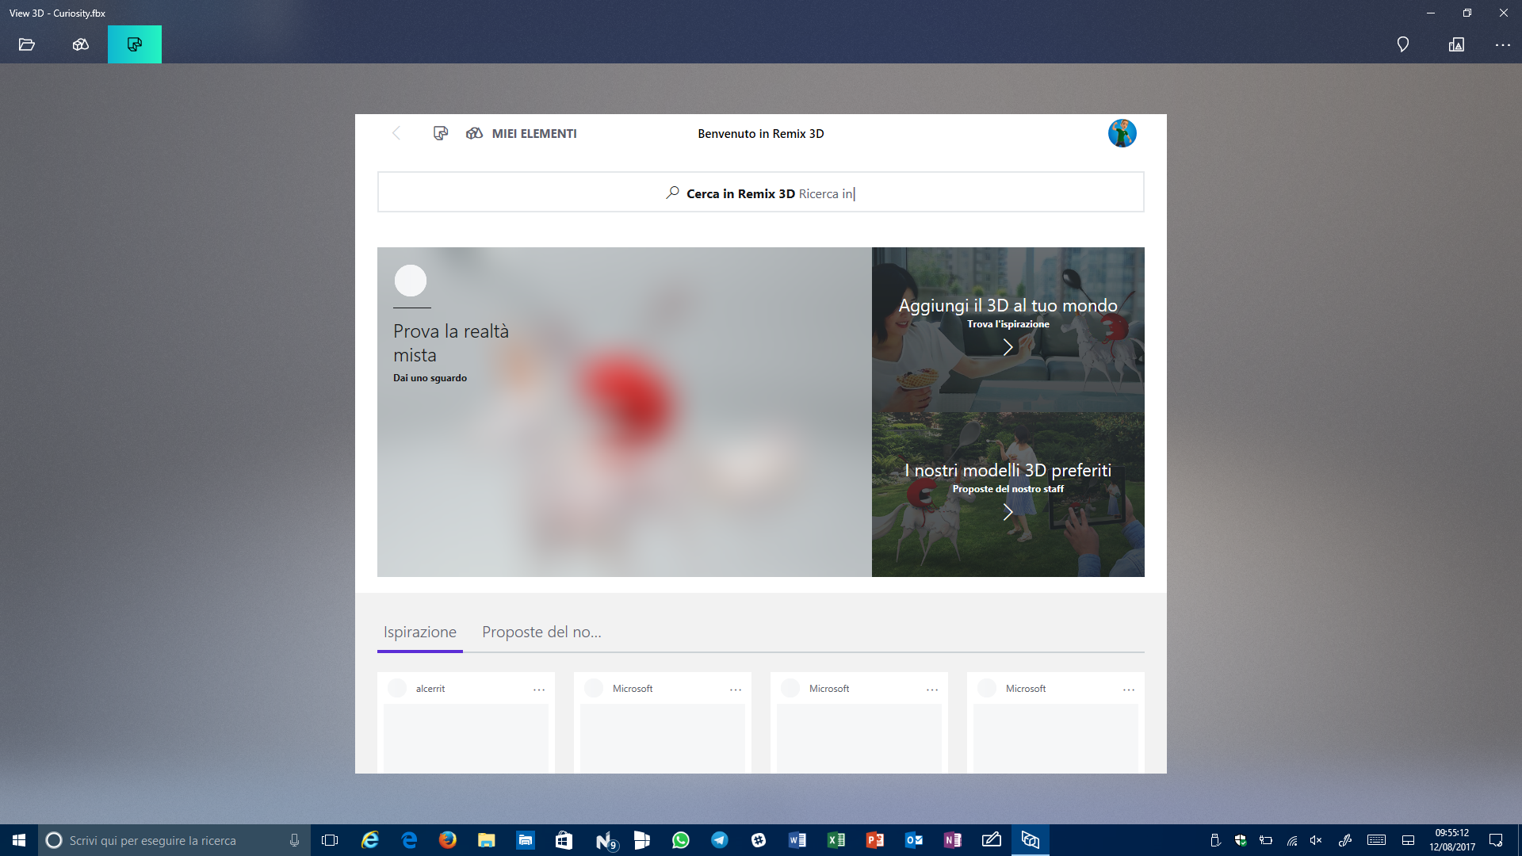Open OneNote from the taskbar
The height and width of the screenshot is (856, 1522).
tap(953, 840)
